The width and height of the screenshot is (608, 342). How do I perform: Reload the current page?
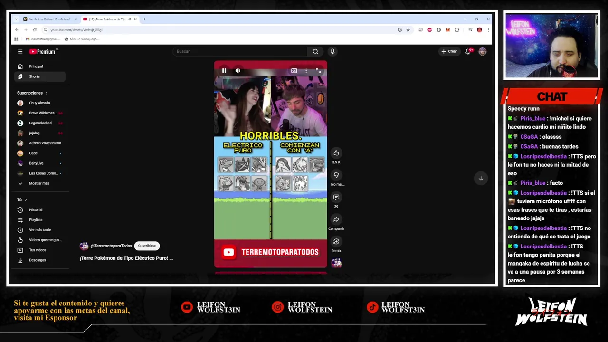35,30
